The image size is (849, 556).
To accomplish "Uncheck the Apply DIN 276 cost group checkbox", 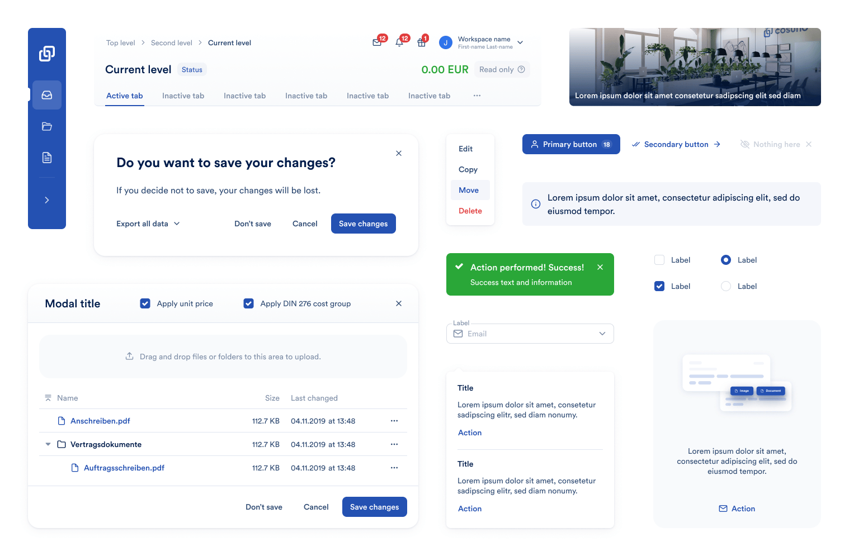I will pyautogui.click(x=248, y=303).
